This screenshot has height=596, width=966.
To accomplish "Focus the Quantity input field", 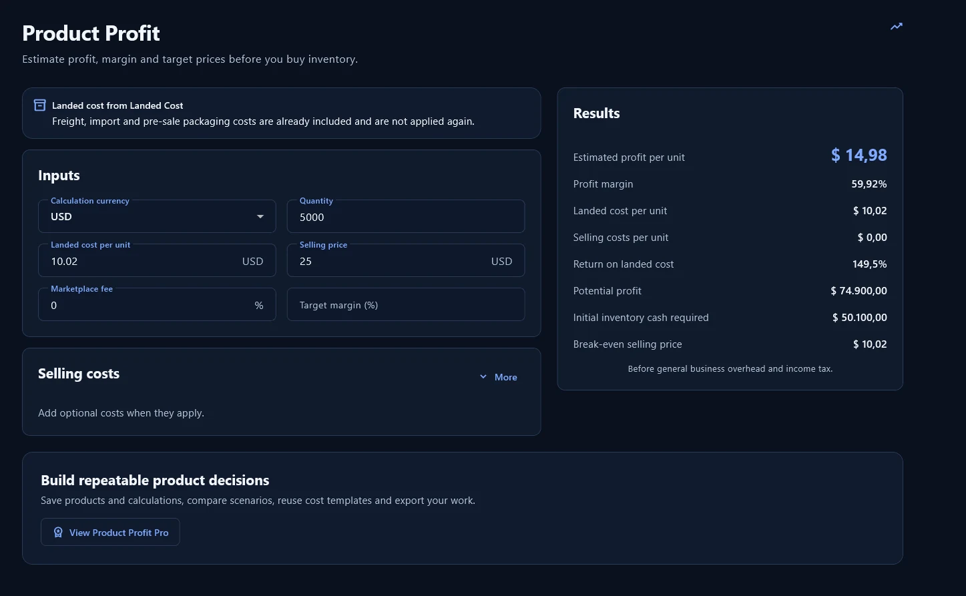I will [x=406, y=216].
